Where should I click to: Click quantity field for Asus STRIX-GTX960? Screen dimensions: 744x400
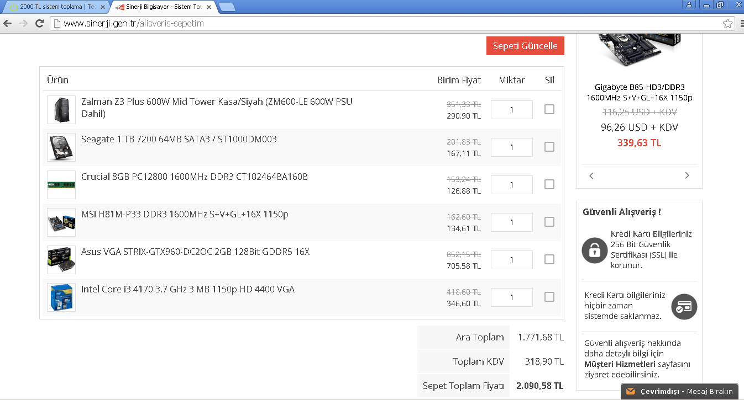[512, 260]
